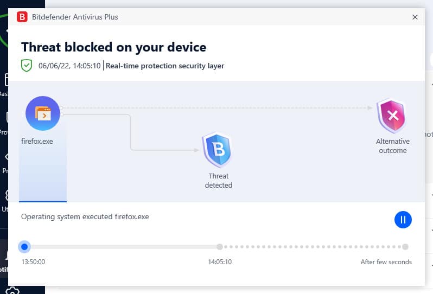Open Dashboard item in left sidebar

pos(4,84)
